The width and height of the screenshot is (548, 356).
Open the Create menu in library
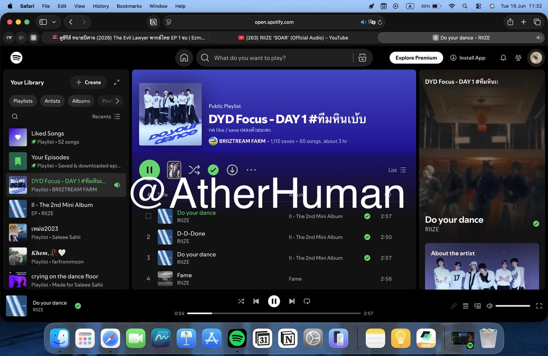[88, 82]
